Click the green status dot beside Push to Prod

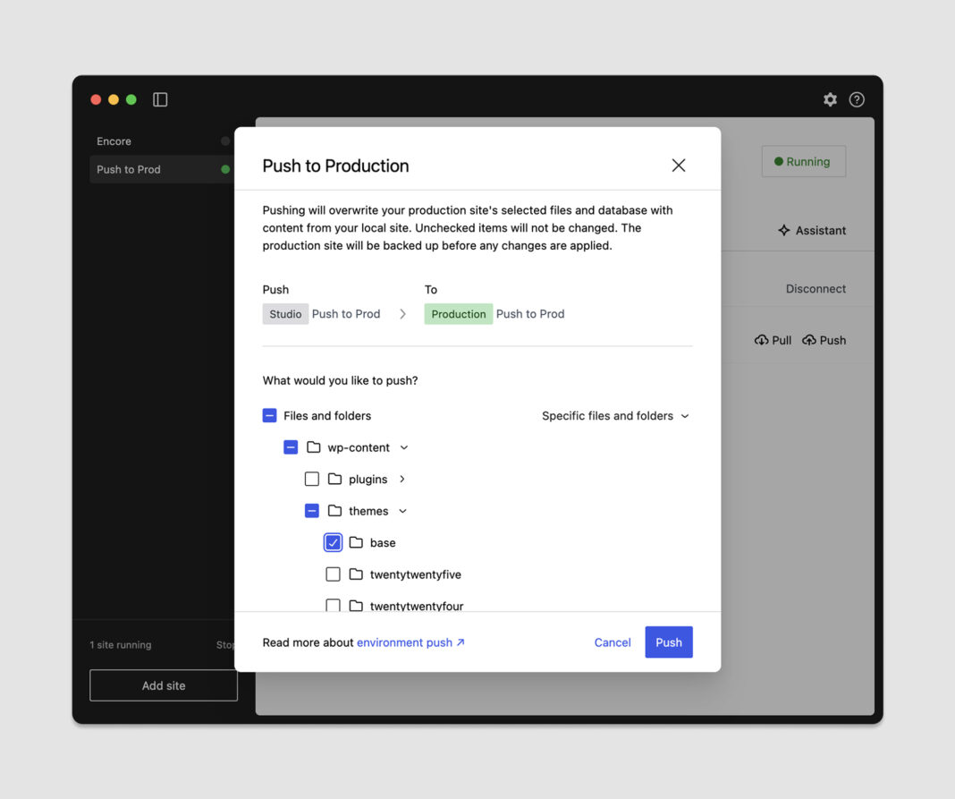[224, 169]
